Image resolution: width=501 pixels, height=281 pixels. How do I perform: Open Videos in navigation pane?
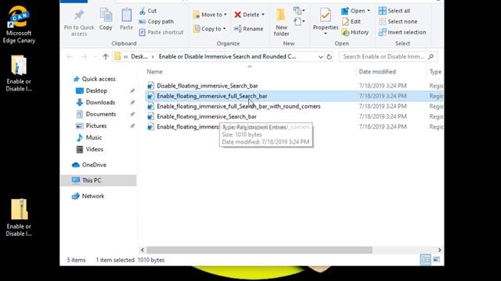(94, 149)
